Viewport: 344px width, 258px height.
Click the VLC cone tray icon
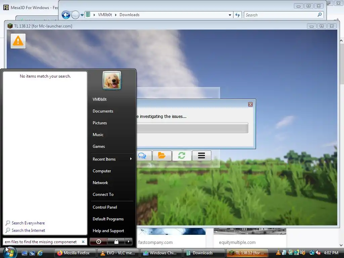pos(278,253)
